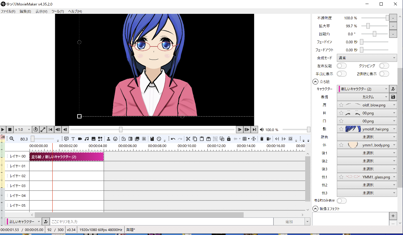Click the trash delete icon

pyautogui.click(x=262, y=139)
